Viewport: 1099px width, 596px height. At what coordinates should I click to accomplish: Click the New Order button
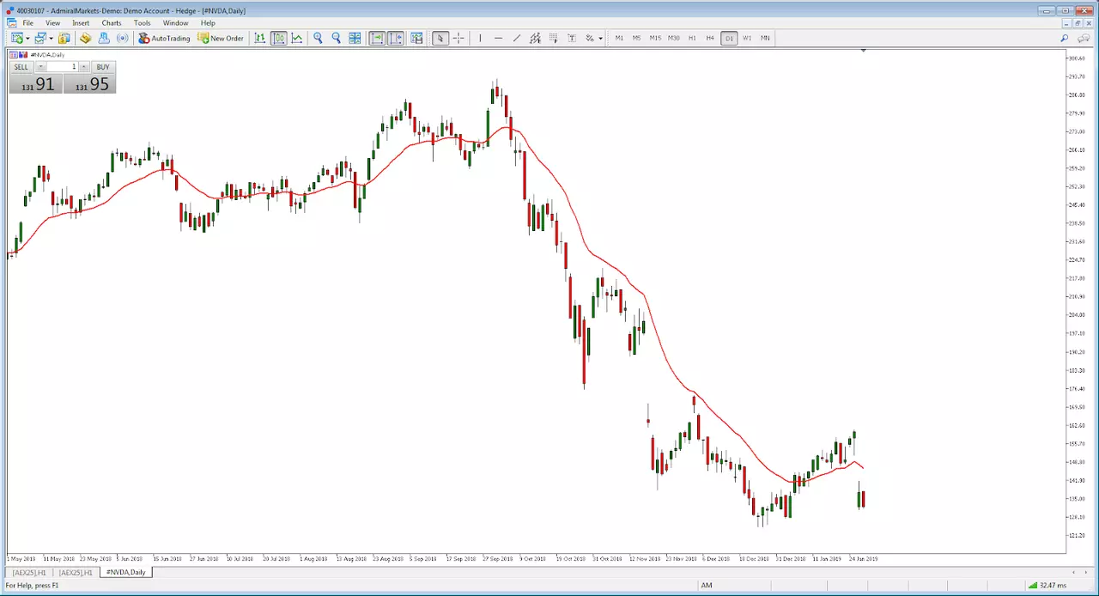coord(221,38)
